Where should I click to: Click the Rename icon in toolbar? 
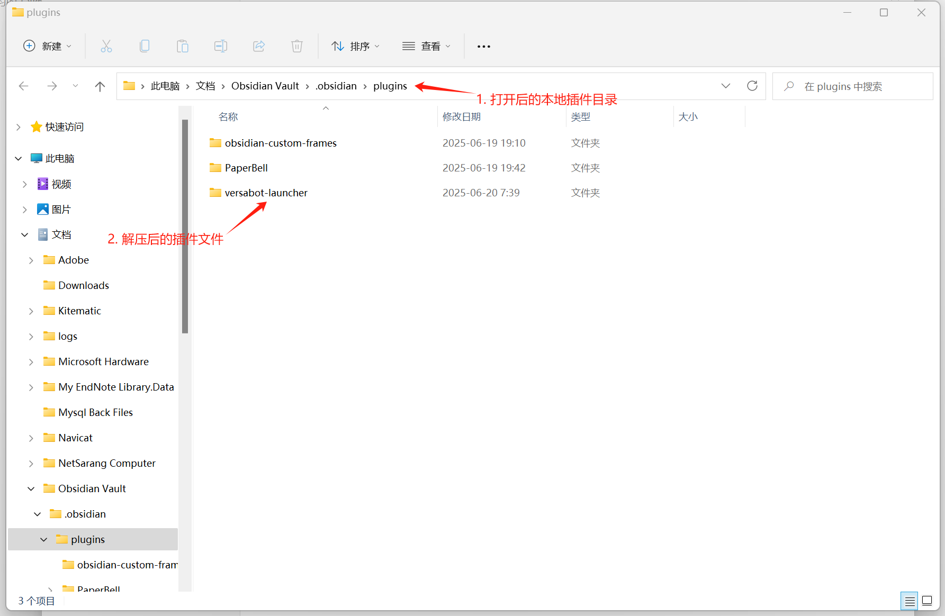pos(221,47)
